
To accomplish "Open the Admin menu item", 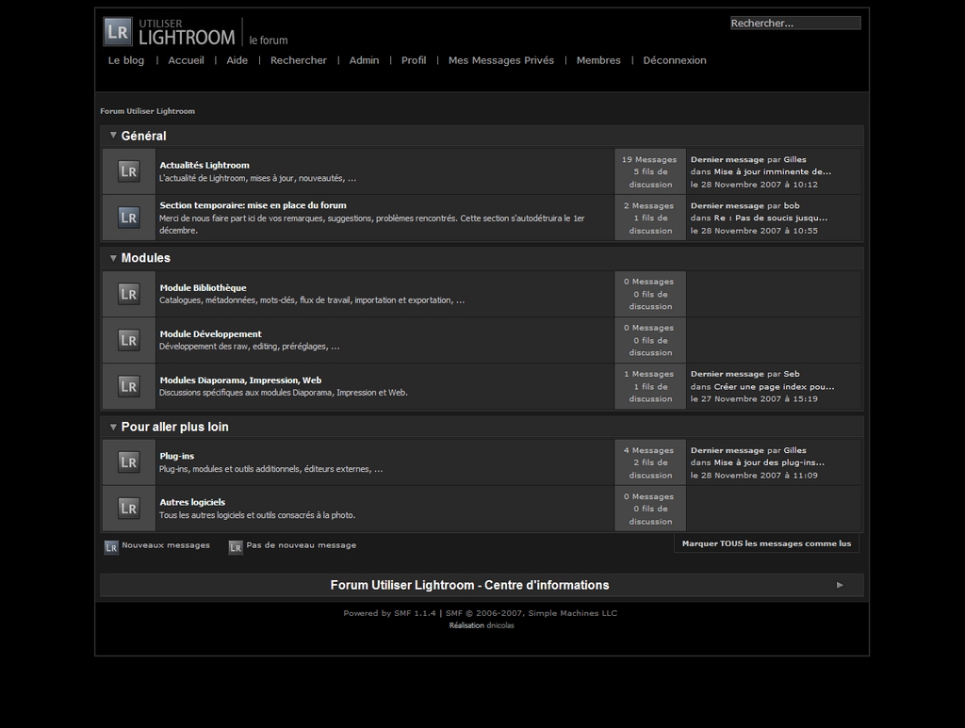I will (x=365, y=60).
